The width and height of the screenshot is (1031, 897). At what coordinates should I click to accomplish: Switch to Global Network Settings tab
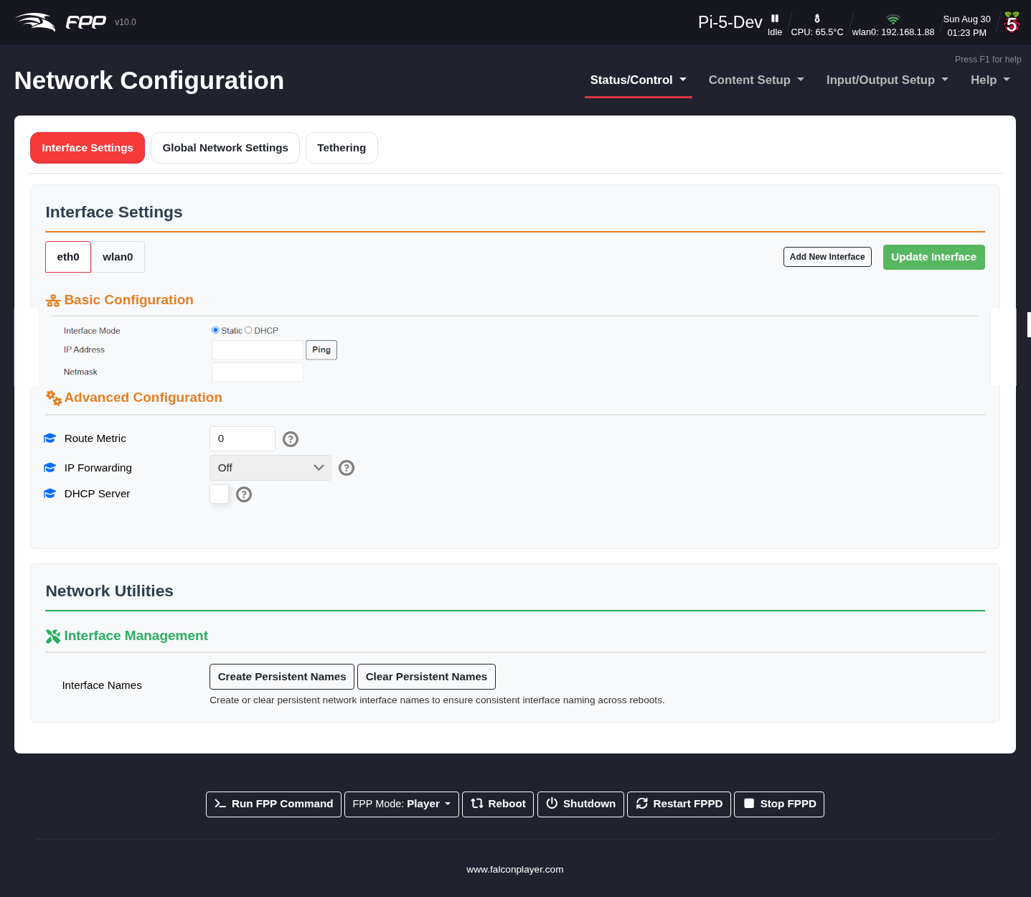[x=225, y=148]
